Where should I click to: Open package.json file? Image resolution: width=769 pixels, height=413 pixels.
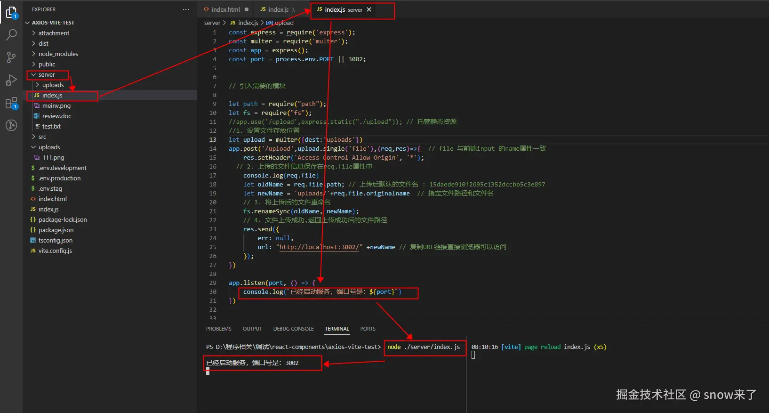pos(110,230)
